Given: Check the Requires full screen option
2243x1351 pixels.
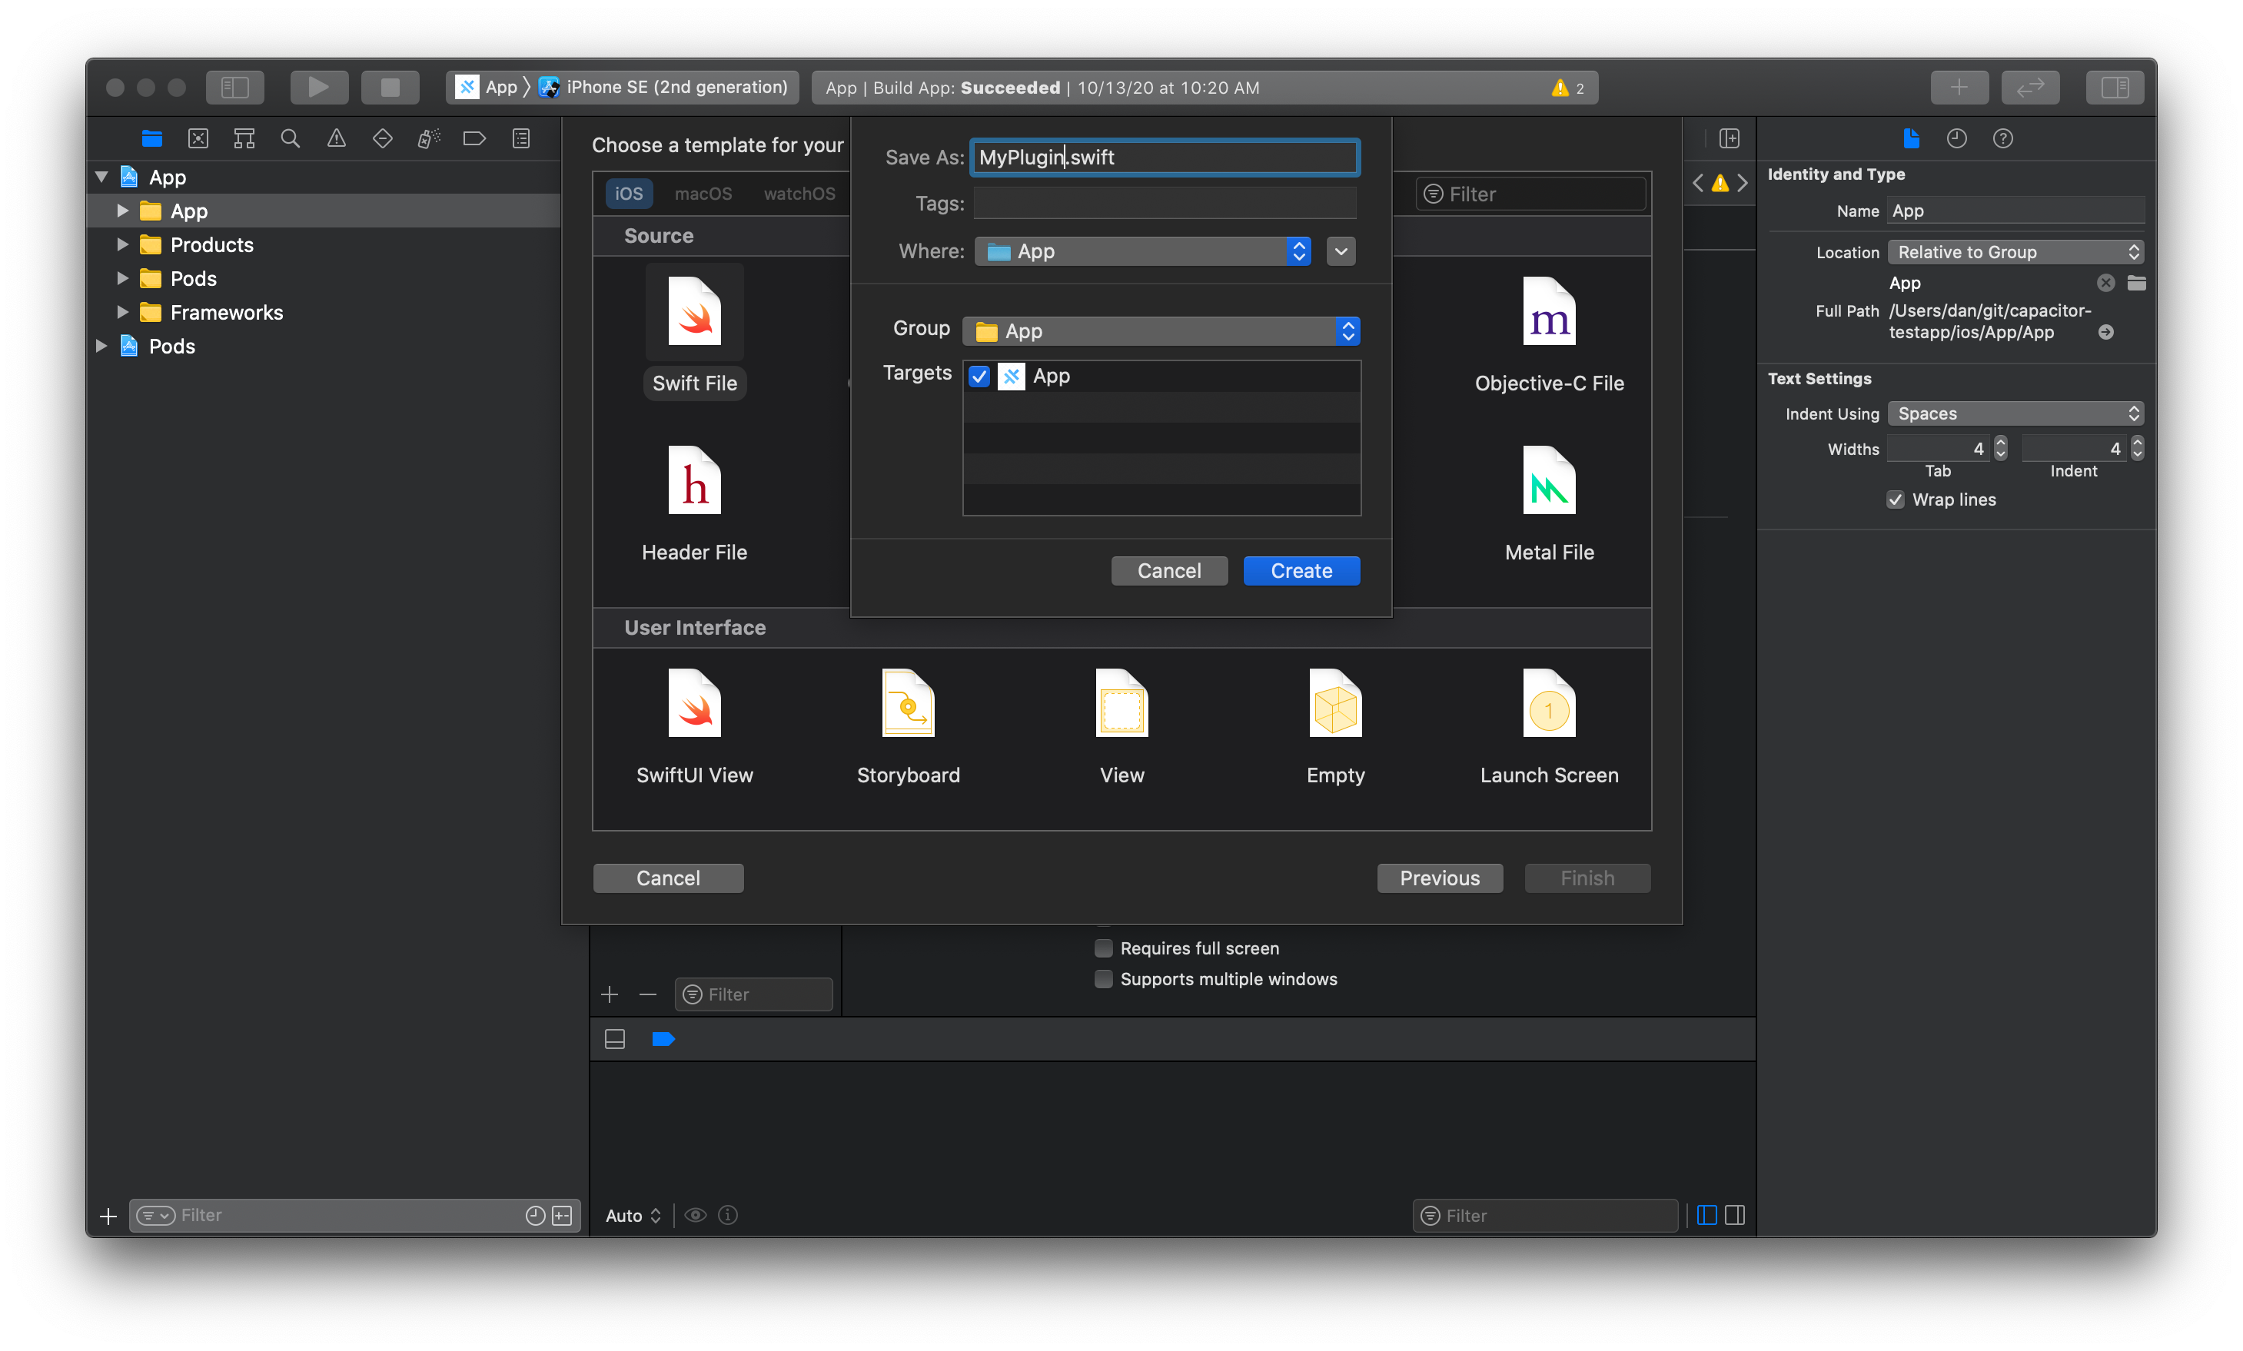Looking at the screenshot, I should click(x=1104, y=947).
